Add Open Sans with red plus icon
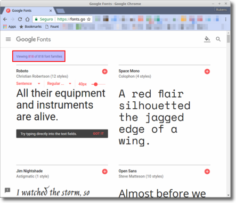 pos(207,172)
